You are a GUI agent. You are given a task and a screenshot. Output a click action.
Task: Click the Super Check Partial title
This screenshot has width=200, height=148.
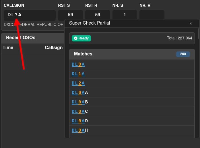coord(90,23)
